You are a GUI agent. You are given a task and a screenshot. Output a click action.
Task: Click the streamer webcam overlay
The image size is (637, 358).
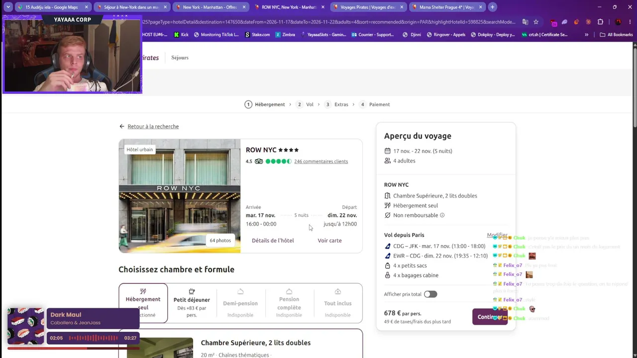pyautogui.click(x=72, y=55)
